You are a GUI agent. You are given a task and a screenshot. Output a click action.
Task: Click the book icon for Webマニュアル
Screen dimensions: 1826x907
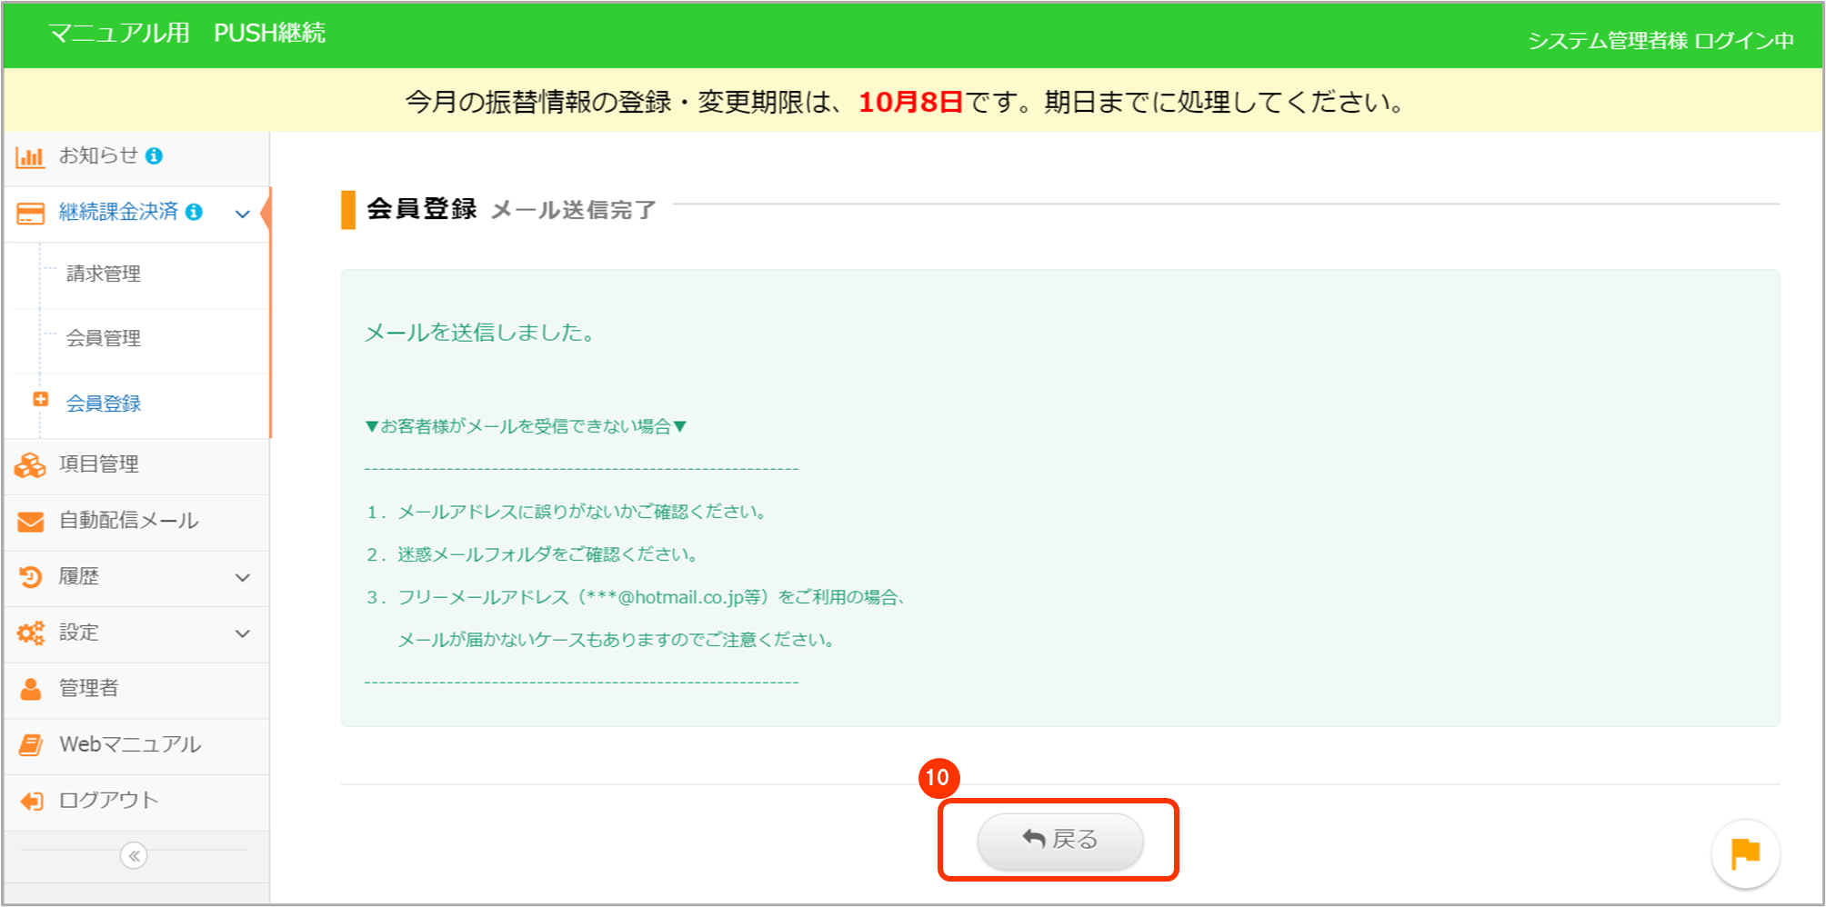pos(30,745)
